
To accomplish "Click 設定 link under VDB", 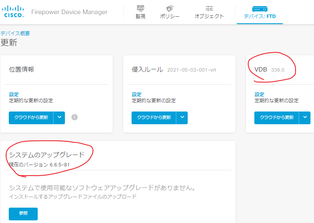I will (x=259, y=94).
